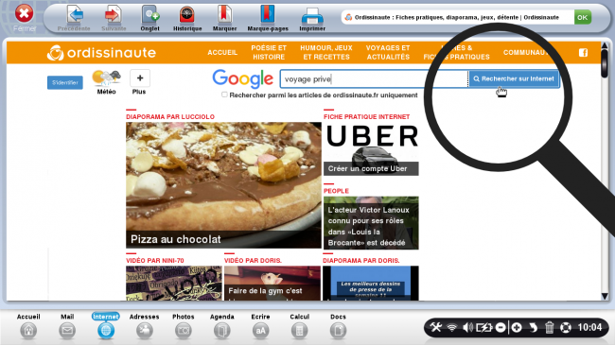Open the HUMOUR, JEUX ET RECETTES menu
The width and height of the screenshot is (615, 345).
click(x=326, y=53)
